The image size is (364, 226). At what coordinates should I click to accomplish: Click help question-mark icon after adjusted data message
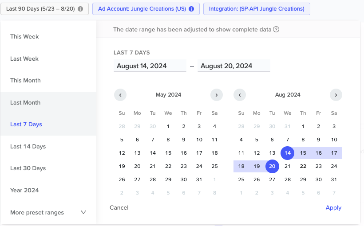coord(276,29)
